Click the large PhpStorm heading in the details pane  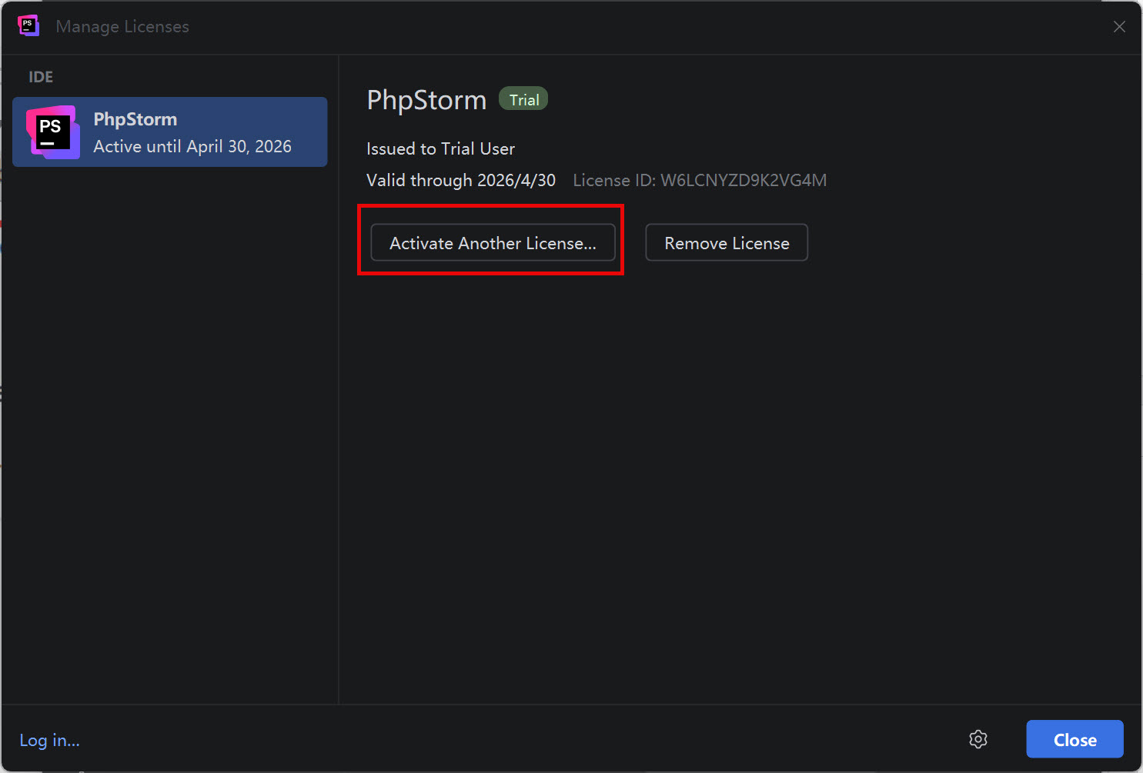click(x=426, y=100)
